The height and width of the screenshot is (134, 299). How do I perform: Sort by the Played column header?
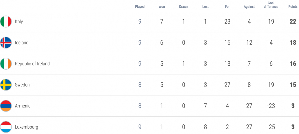pos(140,7)
